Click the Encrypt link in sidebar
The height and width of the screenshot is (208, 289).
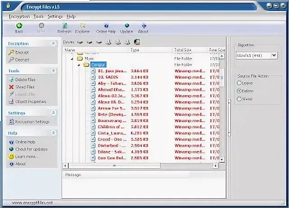[22, 52]
